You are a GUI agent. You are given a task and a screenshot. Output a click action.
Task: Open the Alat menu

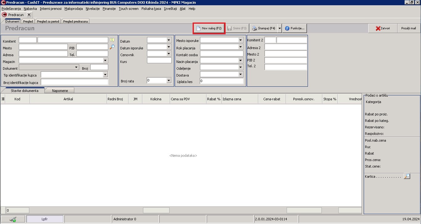click(183, 9)
